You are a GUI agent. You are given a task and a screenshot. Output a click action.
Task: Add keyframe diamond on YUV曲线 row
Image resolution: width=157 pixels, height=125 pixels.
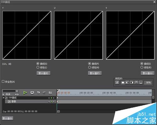pyautogui.click(x=51, y=98)
